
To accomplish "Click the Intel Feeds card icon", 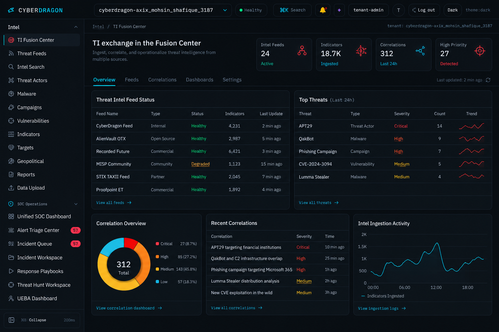I will (x=302, y=51).
